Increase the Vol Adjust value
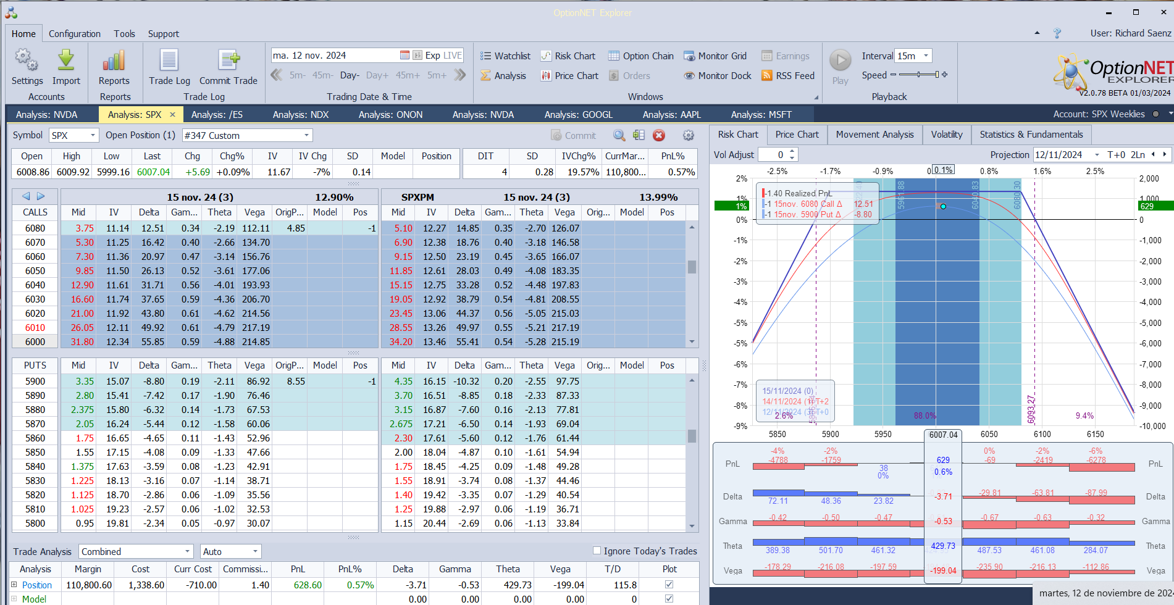 [x=792, y=151]
